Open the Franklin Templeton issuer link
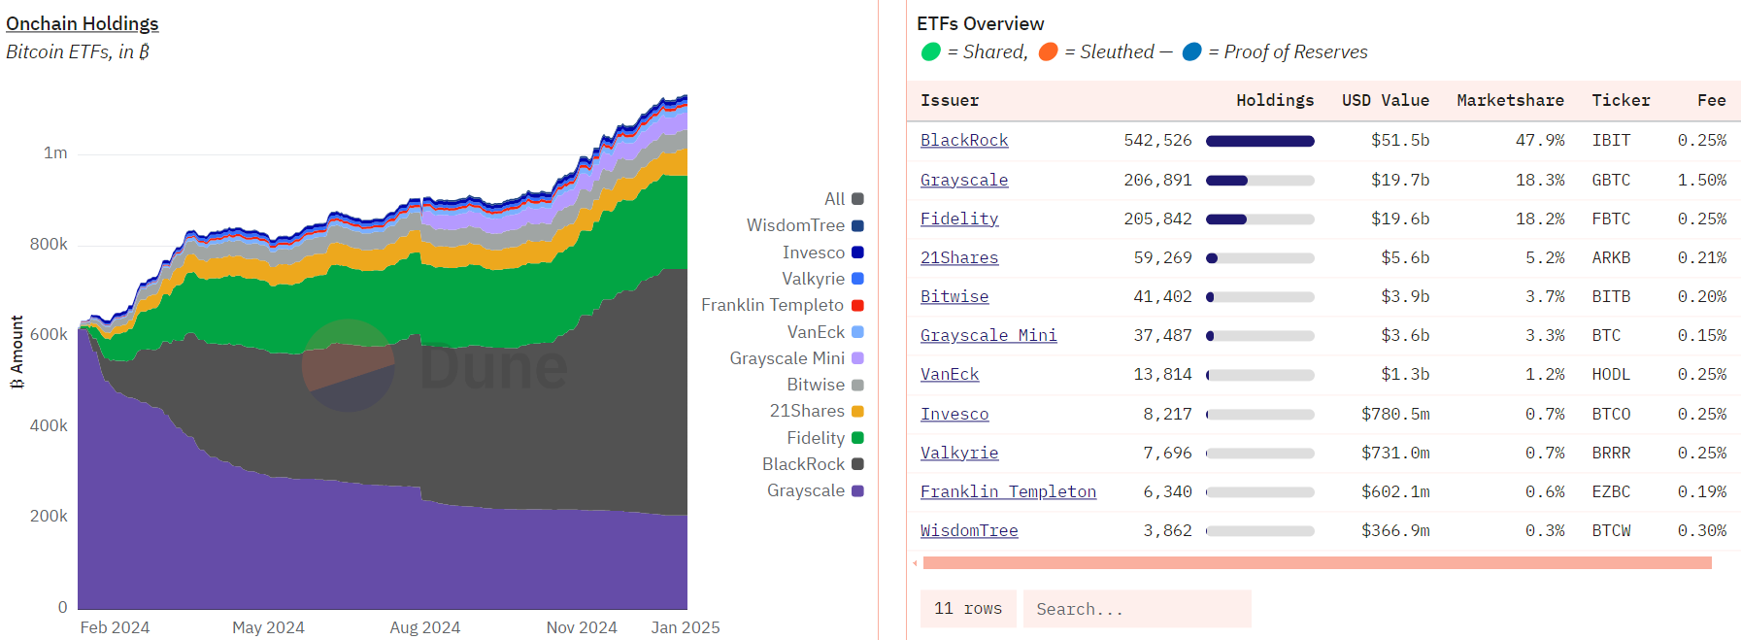The width and height of the screenshot is (1741, 640). pos(1008,491)
